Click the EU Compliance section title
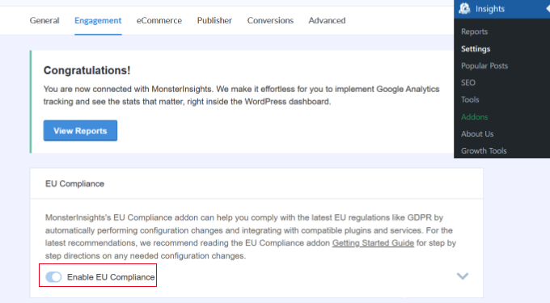Image resolution: width=550 pixels, height=303 pixels. pyautogui.click(x=74, y=183)
